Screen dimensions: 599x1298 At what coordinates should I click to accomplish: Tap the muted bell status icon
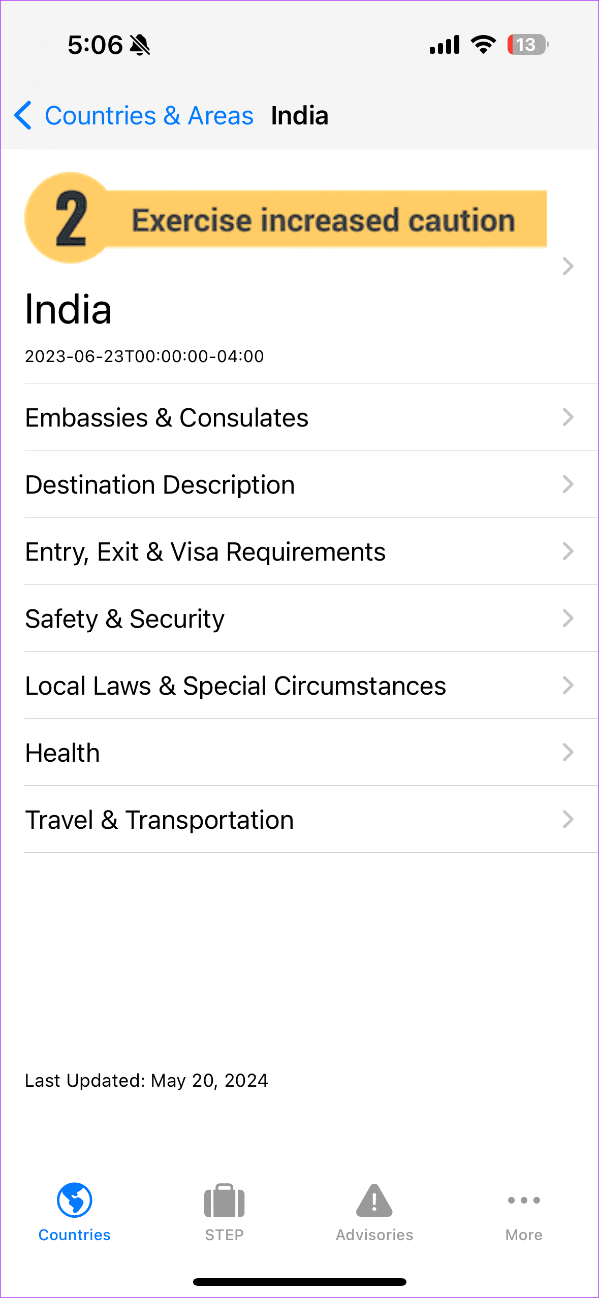(x=140, y=45)
